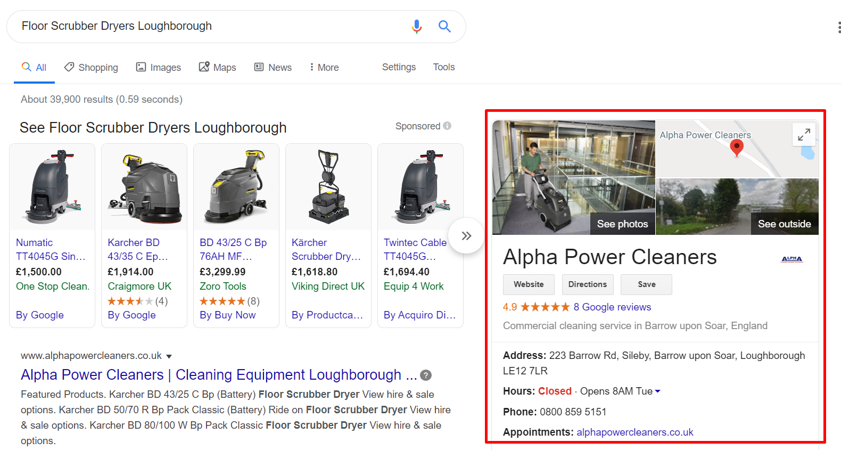Click Equip 4 Work seller name

[x=414, y=287]
